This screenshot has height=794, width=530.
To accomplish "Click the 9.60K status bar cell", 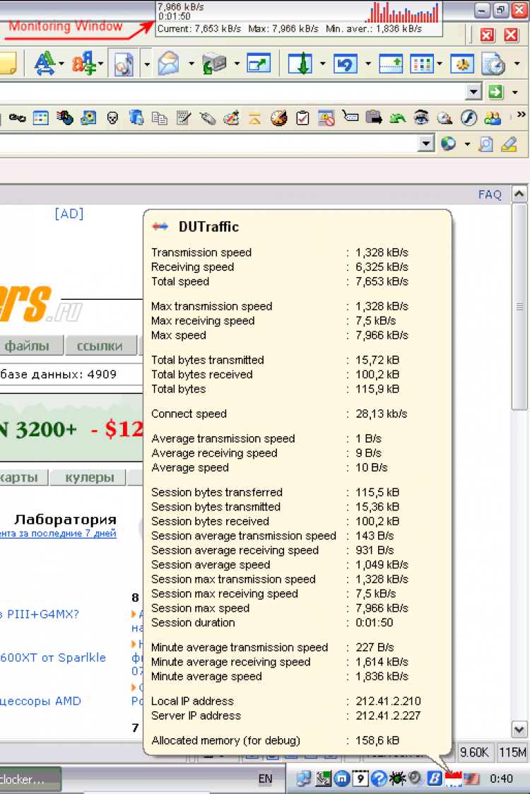I will [474, 752].
